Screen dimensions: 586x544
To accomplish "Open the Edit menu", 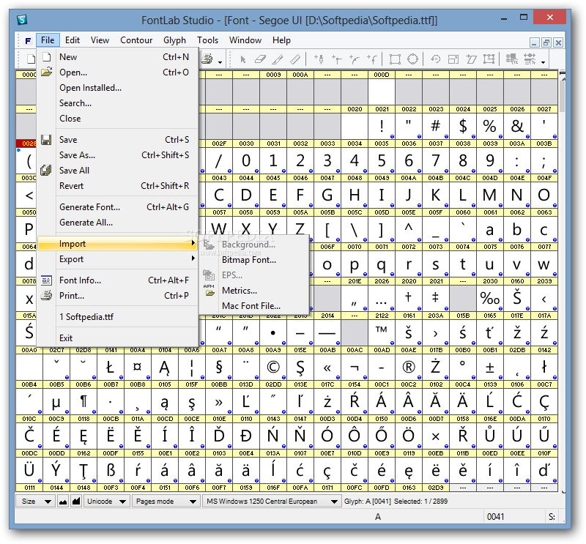I will tap(72, 40).
